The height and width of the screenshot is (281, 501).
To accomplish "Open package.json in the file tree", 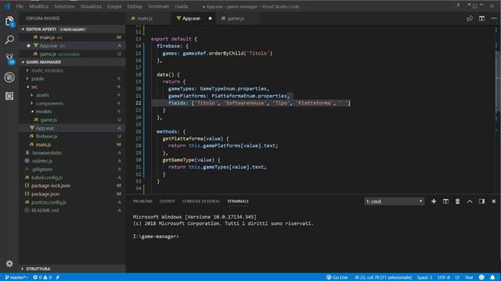I will 45,194.
